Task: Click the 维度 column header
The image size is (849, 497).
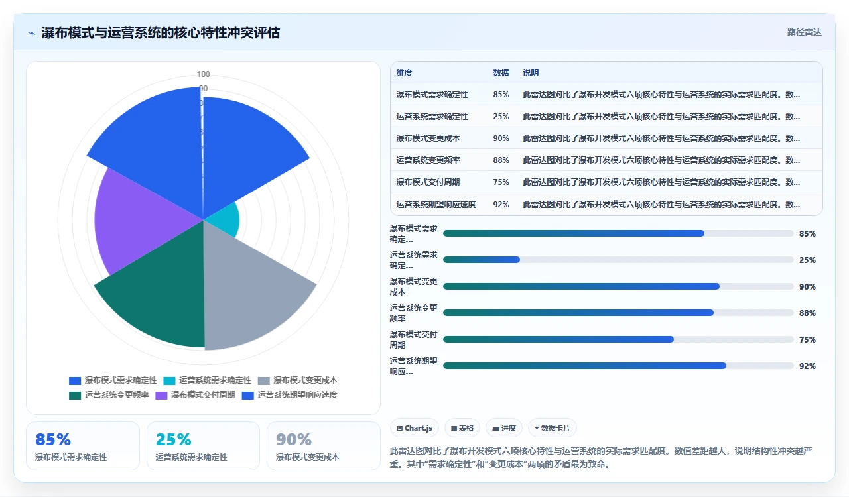Action: coord(404,73)
